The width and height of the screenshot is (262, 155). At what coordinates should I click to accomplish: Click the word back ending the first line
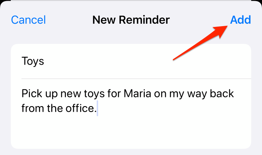pos(222,93)
